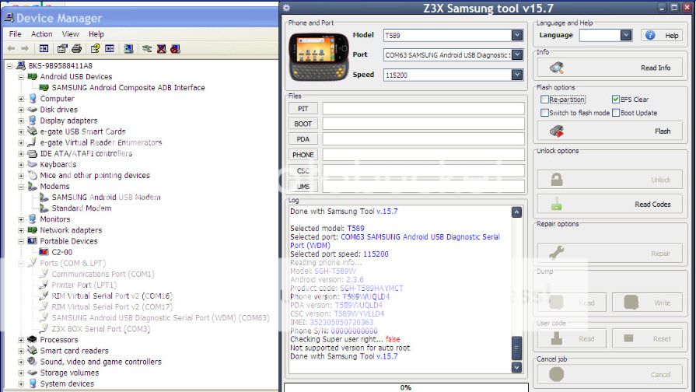The image size is (696, 392).
Task: Select SAMSUNG Android Composite ADB Interface device icon
Action: (x=44, y=87)
